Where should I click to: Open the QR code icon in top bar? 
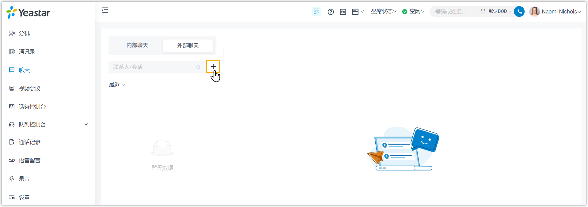316,12
